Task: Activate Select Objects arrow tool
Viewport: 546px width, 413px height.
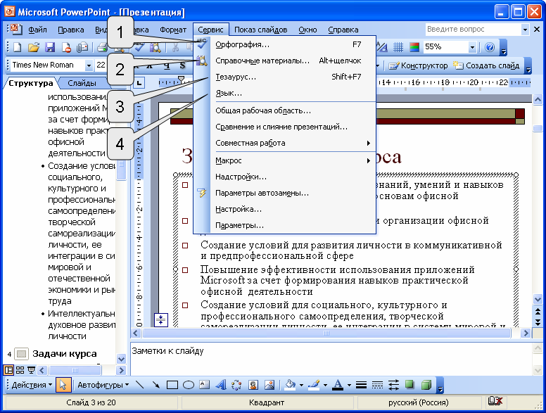Action: [63, 385]
